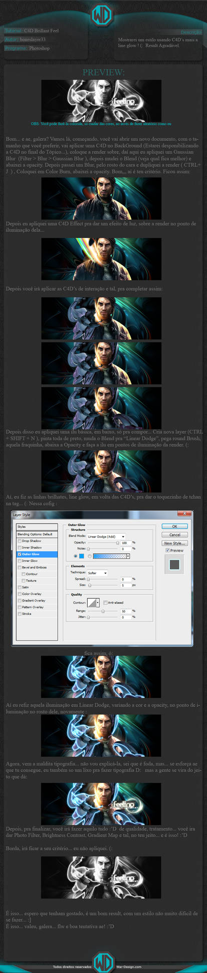Click the Size value field showing 5
This screenshot has width=207, height=973.
[126, 585]
